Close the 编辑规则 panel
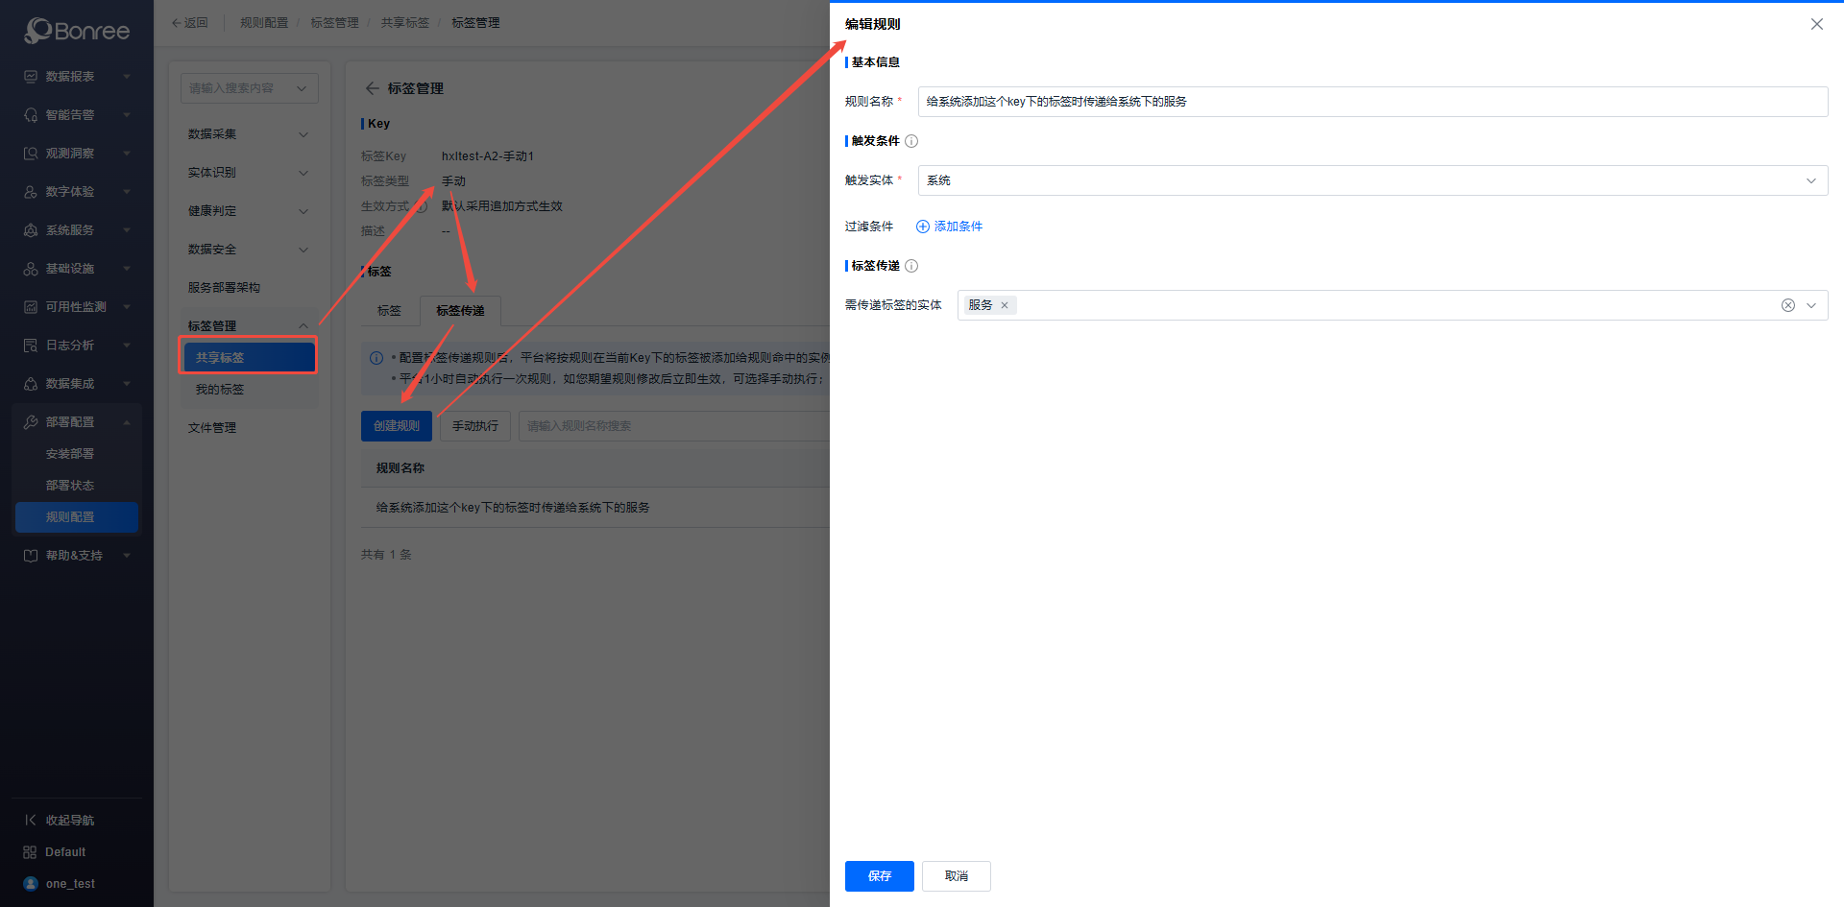 (x=1816, y=24)
